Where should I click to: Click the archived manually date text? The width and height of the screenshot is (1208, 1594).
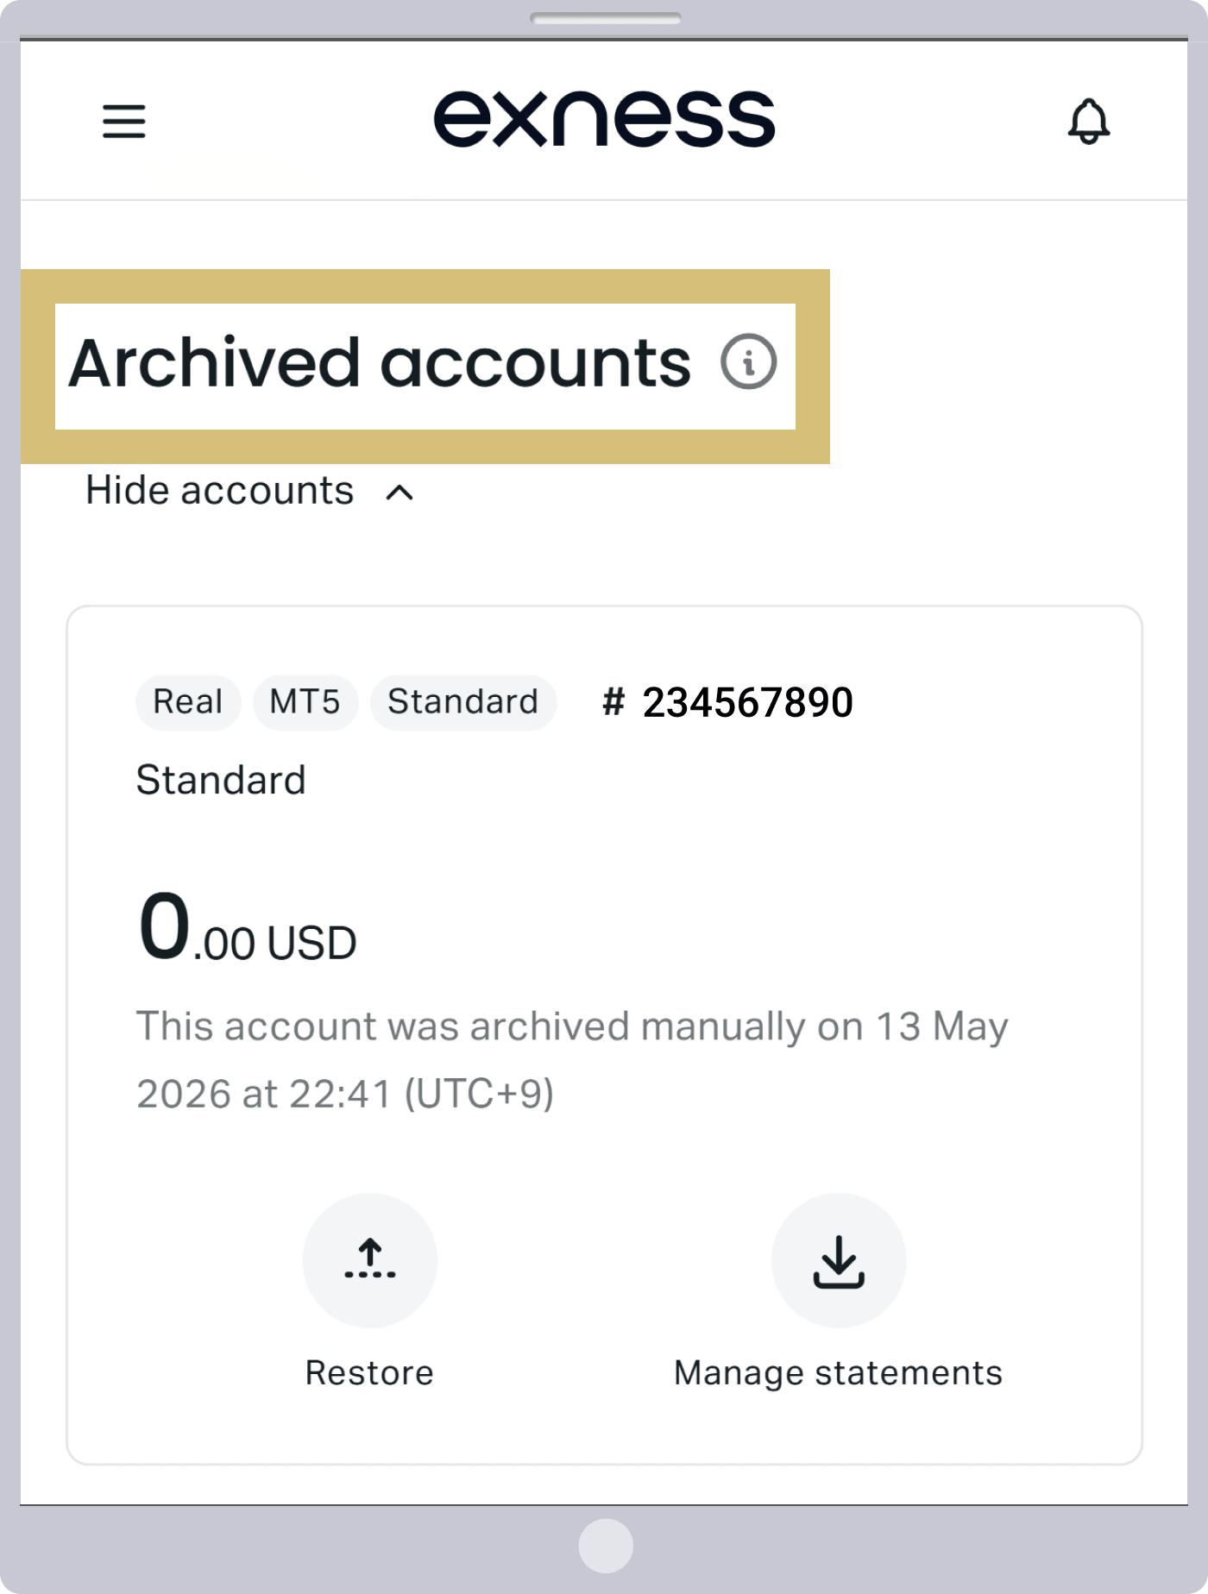[x=572, y=1060]
